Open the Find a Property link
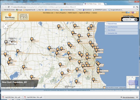The height and width of the screenshot is (100, 140). [61, 13]
